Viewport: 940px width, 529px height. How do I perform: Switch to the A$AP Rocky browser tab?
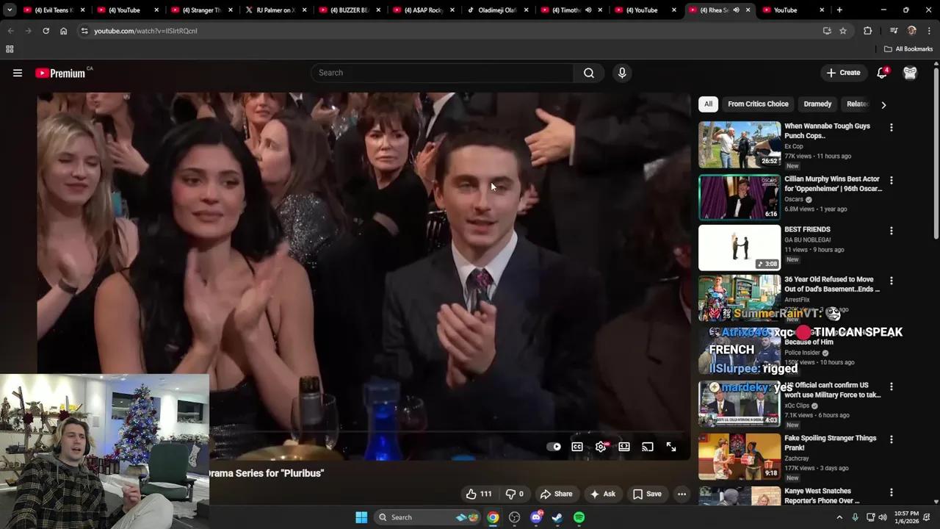pyautogui.click(x=423, y=10)
